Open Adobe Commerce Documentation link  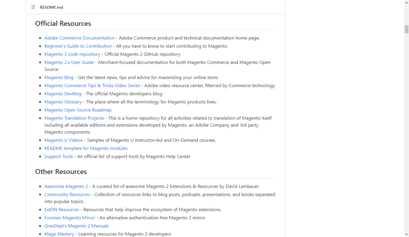(79, 38)
